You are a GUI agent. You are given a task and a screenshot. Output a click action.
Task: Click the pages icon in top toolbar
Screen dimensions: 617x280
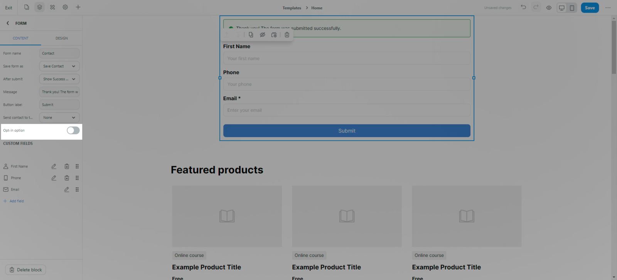click(x=27, y=7)
